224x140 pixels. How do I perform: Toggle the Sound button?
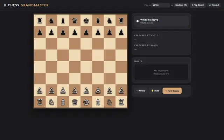click(x=214, y=5)
